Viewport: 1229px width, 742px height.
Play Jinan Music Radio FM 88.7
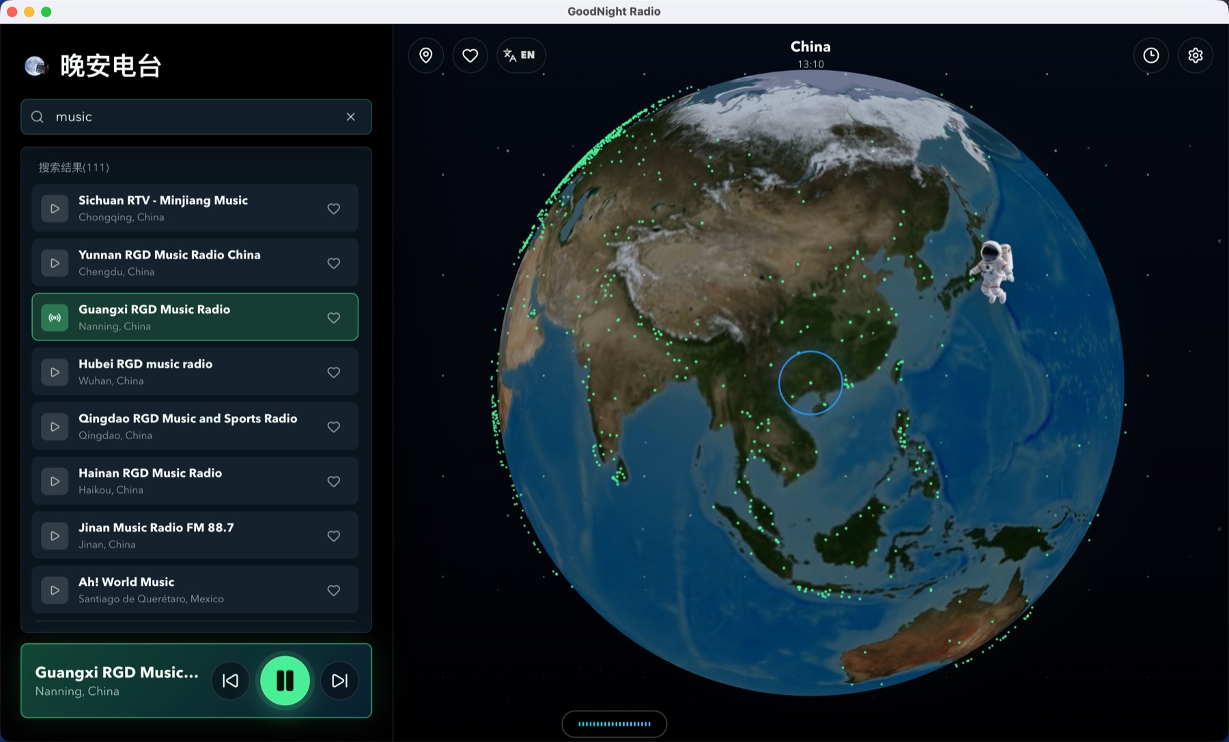pyautogui.click(x=55, y=536)
